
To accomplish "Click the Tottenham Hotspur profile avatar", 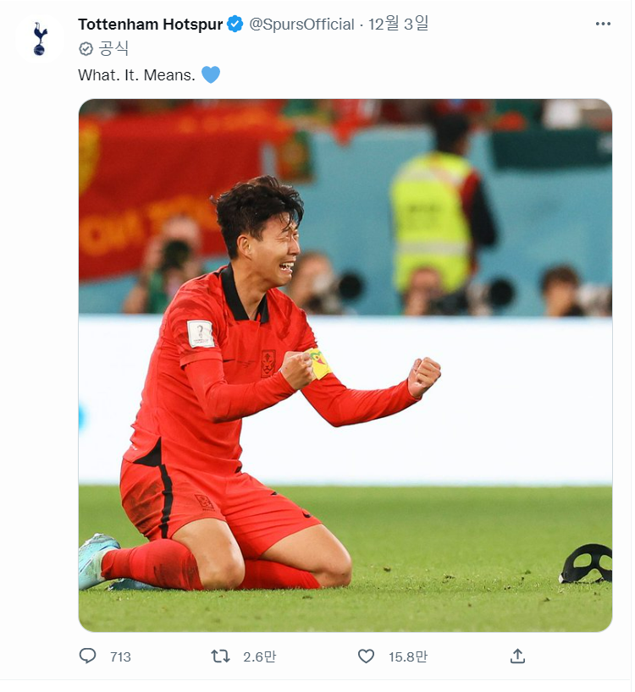I will 39,39.
